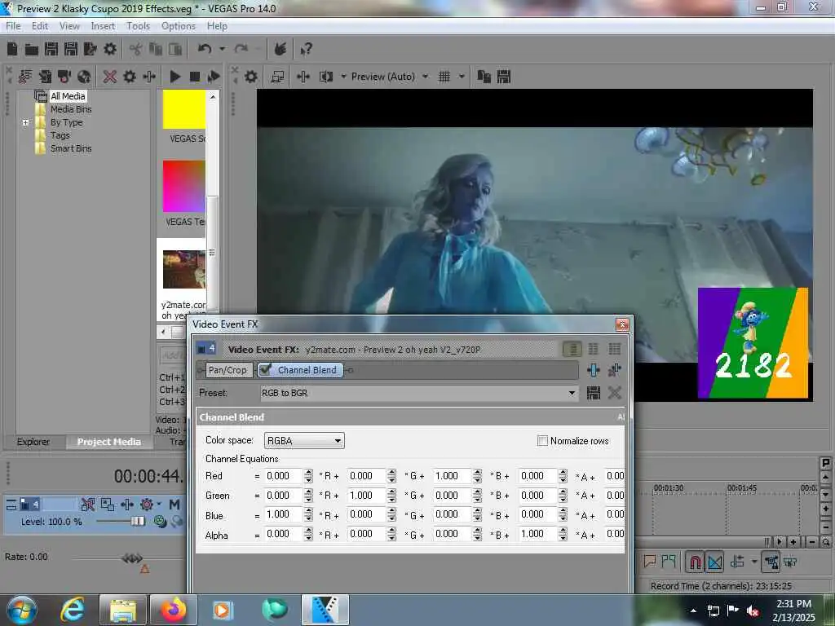
Task: Click the Preview on external monitor icon
Action: pyautogui.click(x=277, y=77)
